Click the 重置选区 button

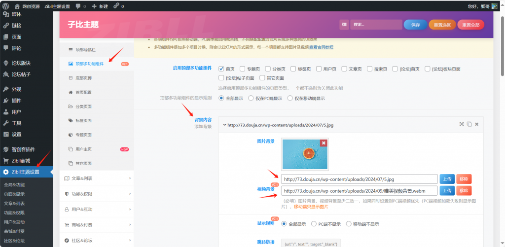click(442, 25)
